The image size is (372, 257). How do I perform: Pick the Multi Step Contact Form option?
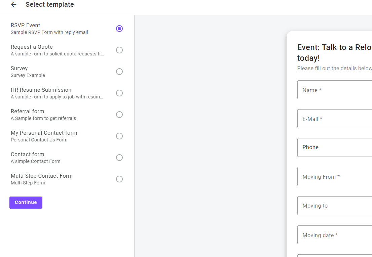[x=119, y=179]
